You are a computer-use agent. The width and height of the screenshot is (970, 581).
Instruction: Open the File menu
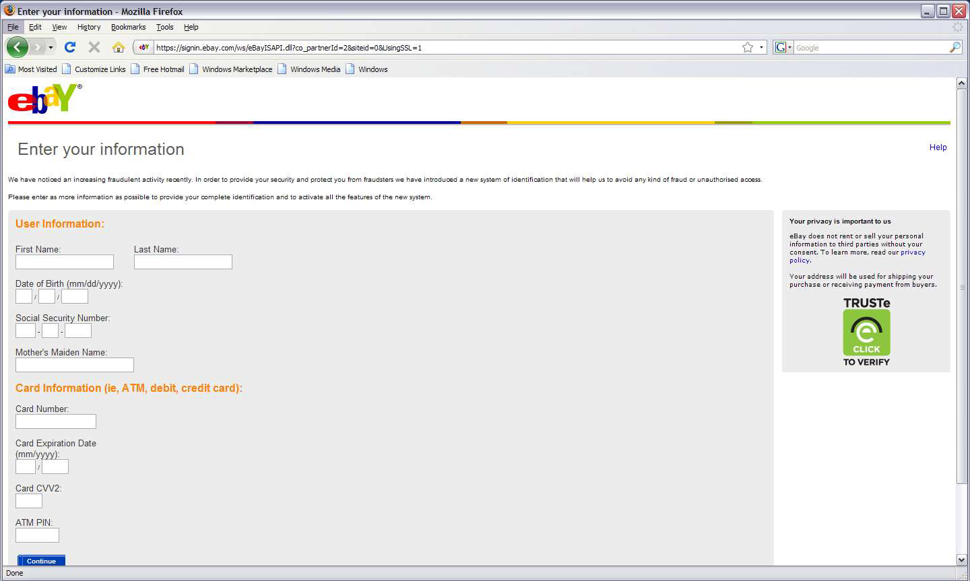(13, 27)
